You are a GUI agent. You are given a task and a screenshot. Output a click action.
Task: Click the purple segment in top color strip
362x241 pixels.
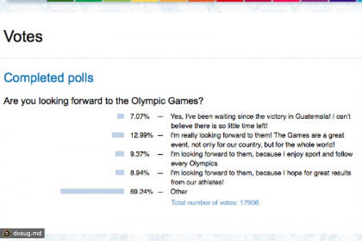pyautogui.click(x=314, y=1)
